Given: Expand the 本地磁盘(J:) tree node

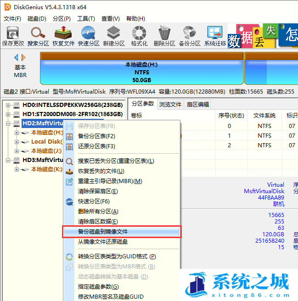Looking at the screenshot, I should (x=17, y=151).
